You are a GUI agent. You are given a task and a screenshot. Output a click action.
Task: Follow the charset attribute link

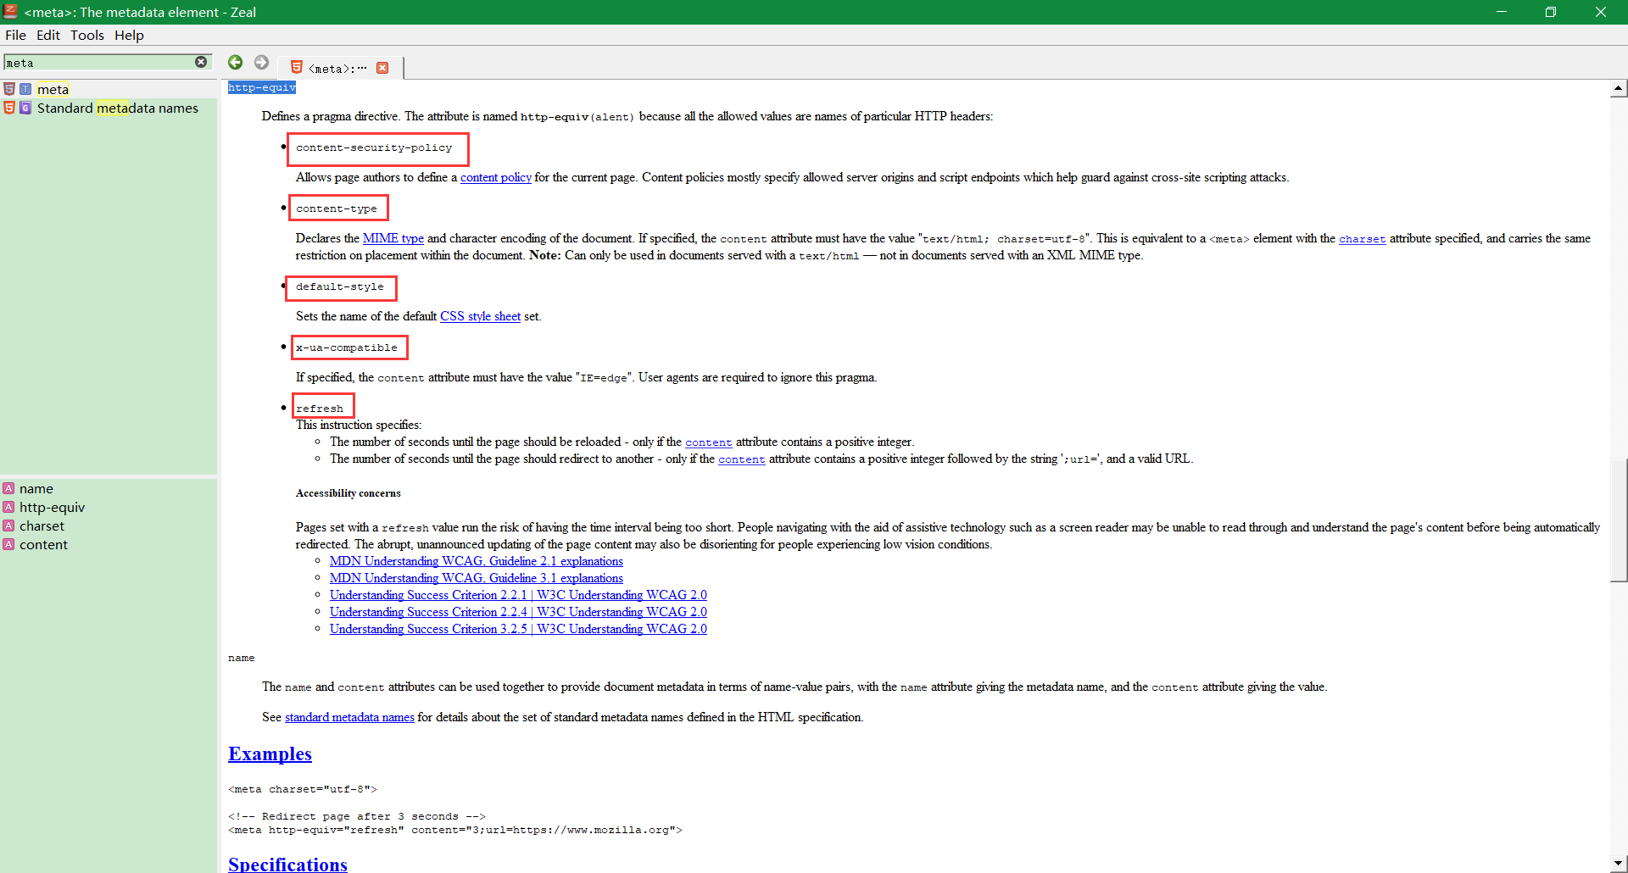[x=1362, y=239]
